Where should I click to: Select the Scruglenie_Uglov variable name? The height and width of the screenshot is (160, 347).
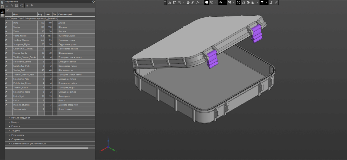[21, 45]
